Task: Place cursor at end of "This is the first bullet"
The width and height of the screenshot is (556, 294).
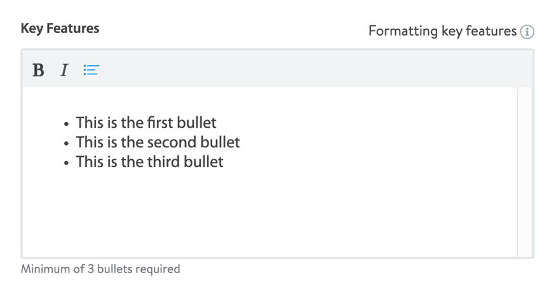Action: (x=217, y=122)
